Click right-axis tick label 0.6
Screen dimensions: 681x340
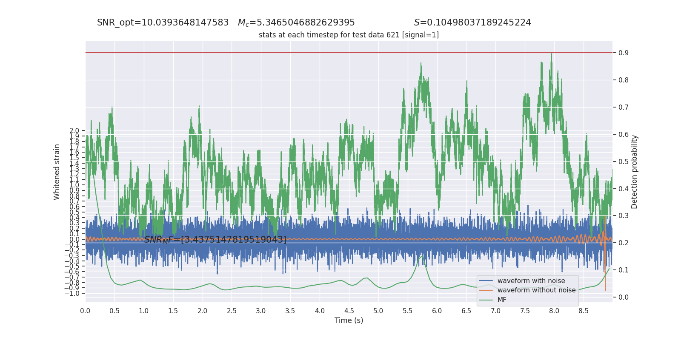click(x=624, y=135)
